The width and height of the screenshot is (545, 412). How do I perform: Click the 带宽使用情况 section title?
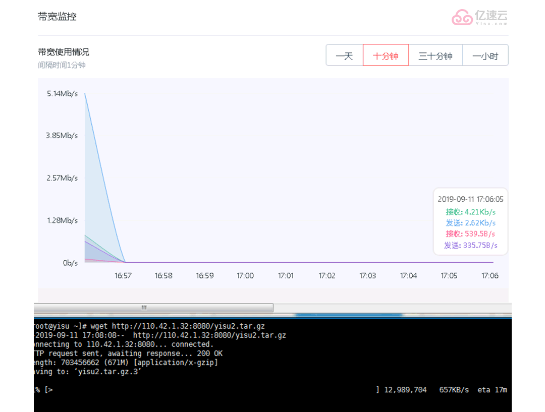[63, 52]
